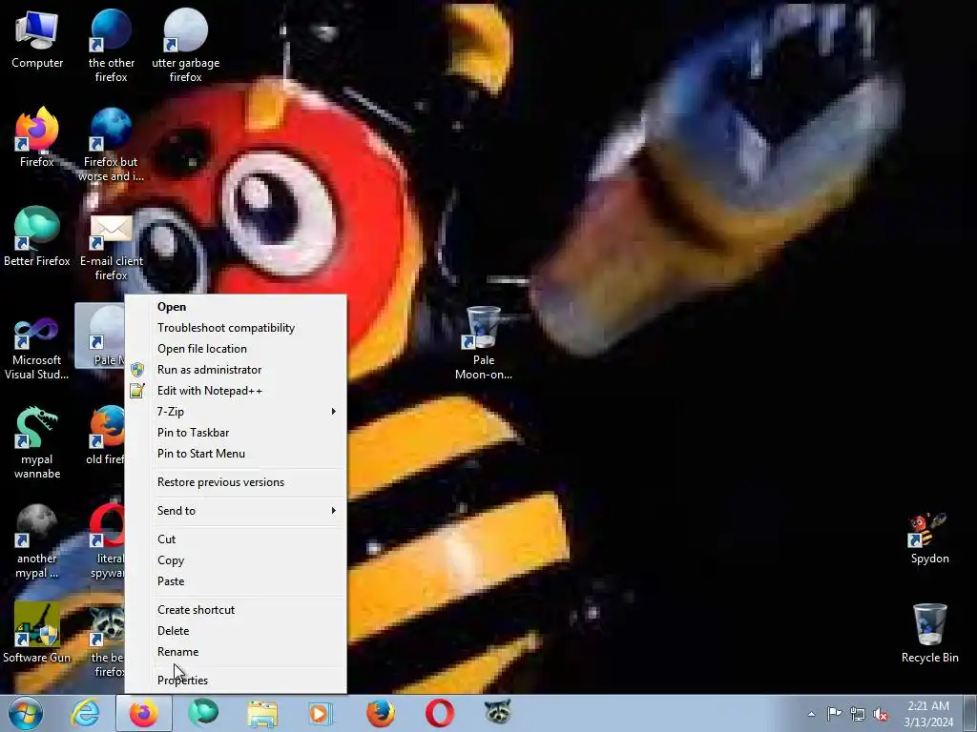Select 'E-mail client firefox' desktop shortcut
977x732 pixels.
tap(111, 245)
